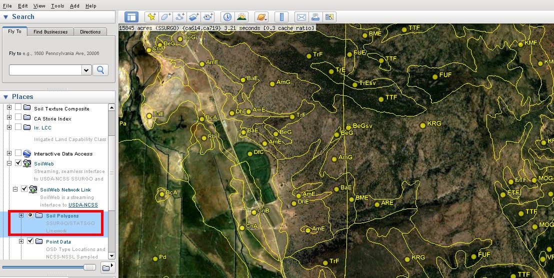This screenshot has width=554, height=278.
Task: Open the Fly To address dropdown
Action: [x=86, y=70]
